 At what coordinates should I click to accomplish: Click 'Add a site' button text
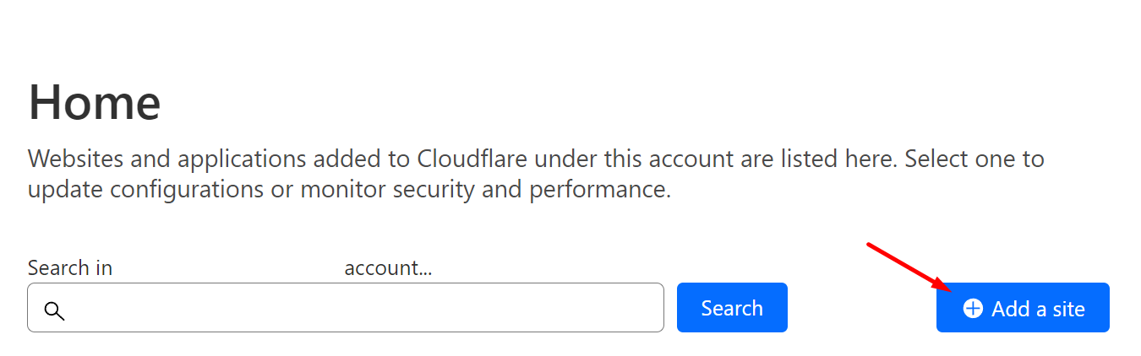click(1038, 309)
